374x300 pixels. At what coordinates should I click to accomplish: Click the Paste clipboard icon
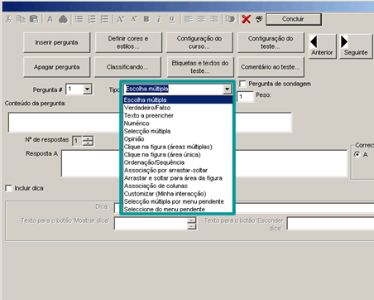(34, 19)
